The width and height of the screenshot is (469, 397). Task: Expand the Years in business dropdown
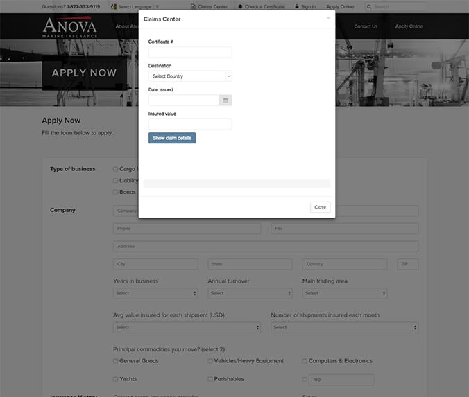pos(155,293)
